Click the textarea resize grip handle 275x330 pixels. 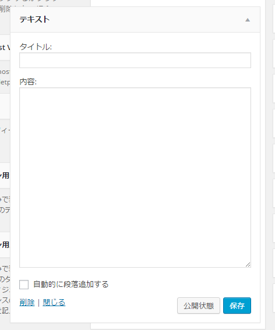point(248,265)
